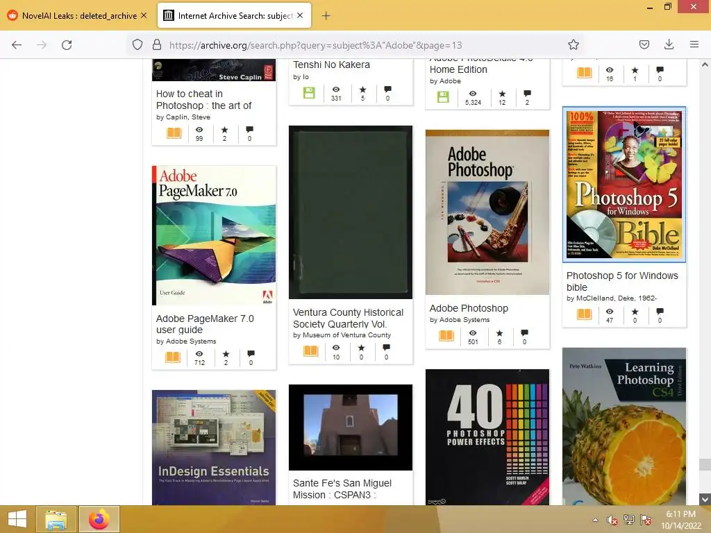Open Sante Fe's San Miguel Mission thumbnail
This screenshot has width=711, height=533.
click(351, 428)
